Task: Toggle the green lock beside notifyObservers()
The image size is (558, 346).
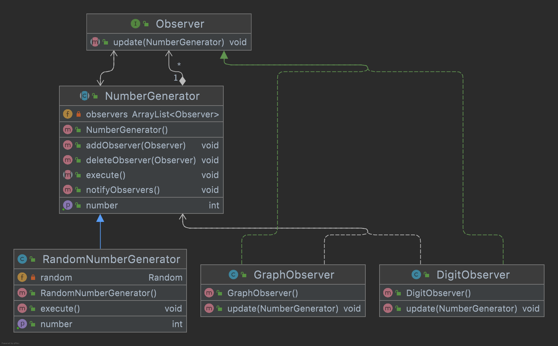Action: pos(79,190)
